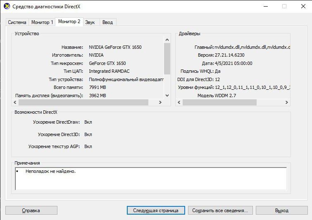
Task: Switch to the Система tab
Action: pos(17,22)
